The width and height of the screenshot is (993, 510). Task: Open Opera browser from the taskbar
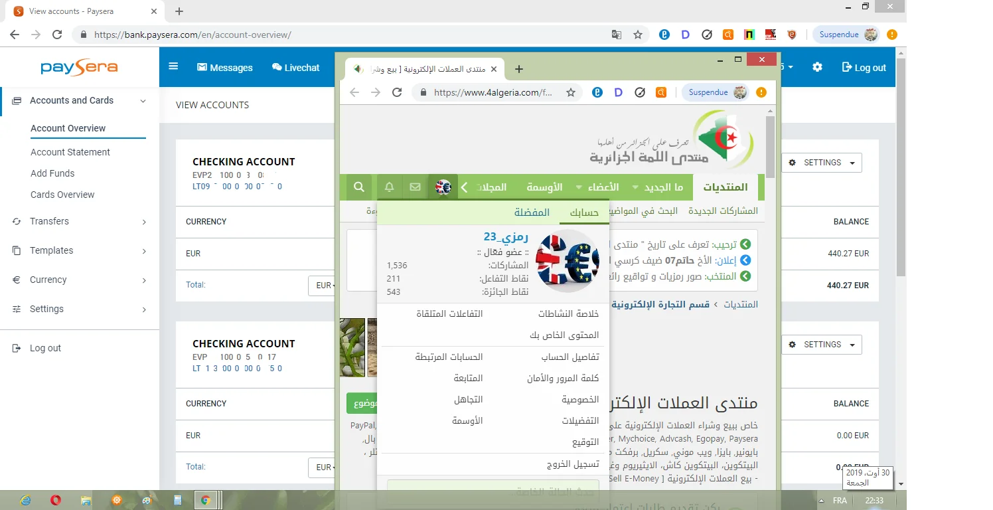[x=56, y=500]
